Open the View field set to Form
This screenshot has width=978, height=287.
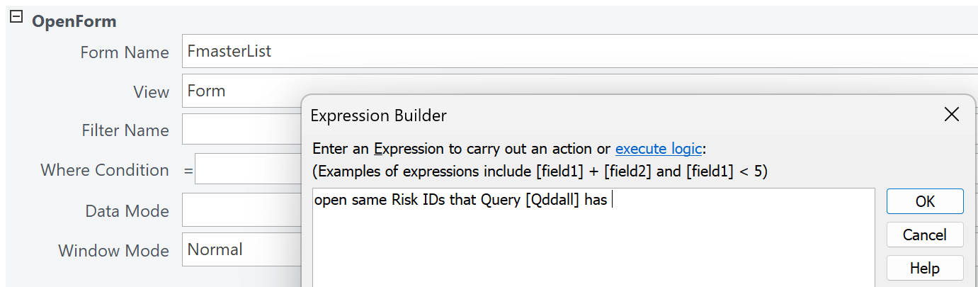pyautogui.click(x=241, y=91)
